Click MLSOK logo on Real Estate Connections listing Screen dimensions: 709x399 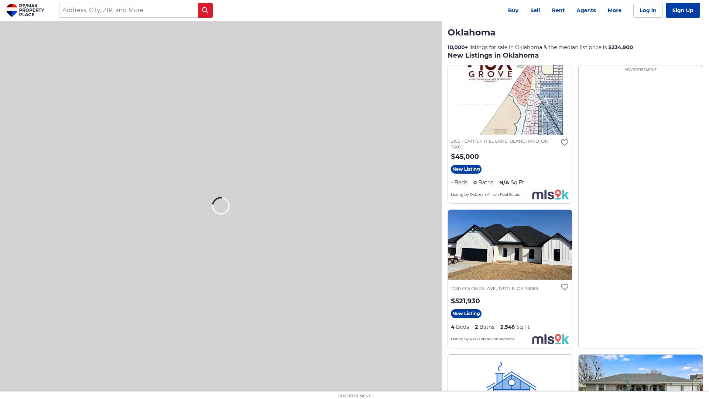coord(550,339)
